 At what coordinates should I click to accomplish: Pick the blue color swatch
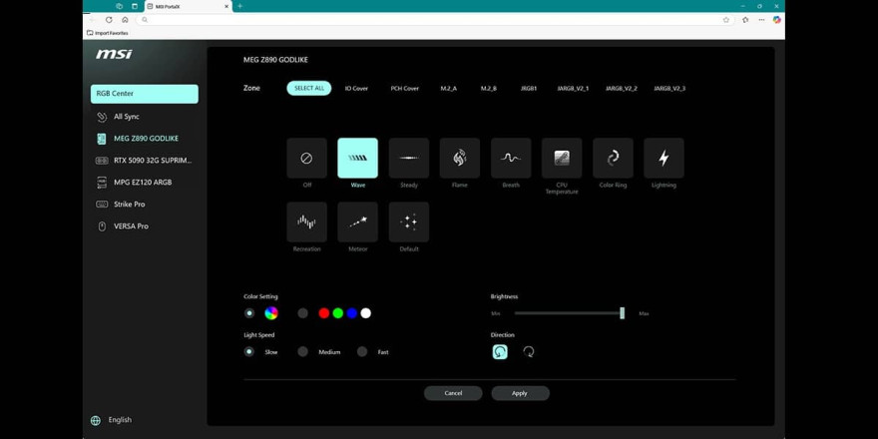tap(351, 313)
